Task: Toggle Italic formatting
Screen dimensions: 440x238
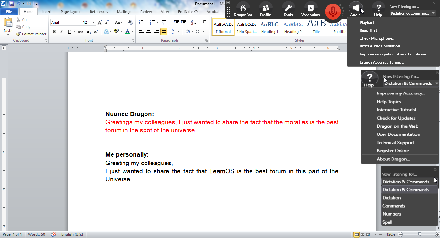Action: [x=62, y=32]
